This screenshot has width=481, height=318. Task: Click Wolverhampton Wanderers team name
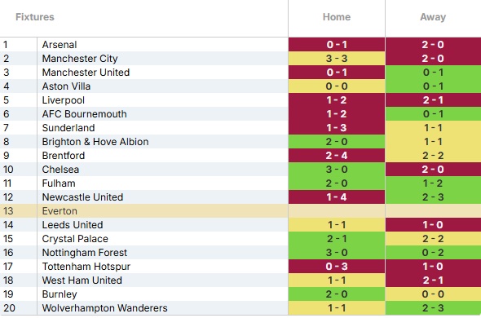[104, 308]
